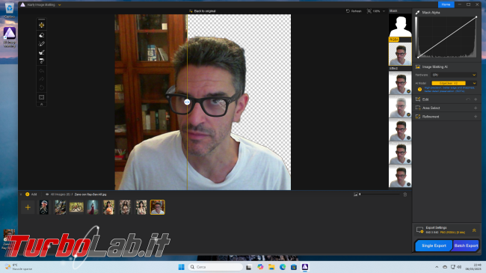
Task: Click the Area Select section icon
Action: (418, 108)
